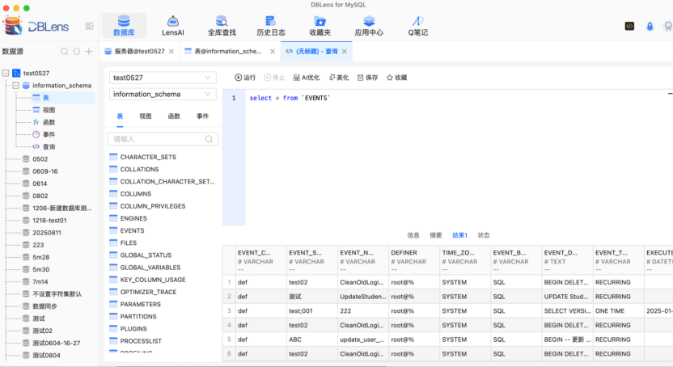Open the COLUMNS table
This screenshot has width=673, height=367.
click(136, 194)
